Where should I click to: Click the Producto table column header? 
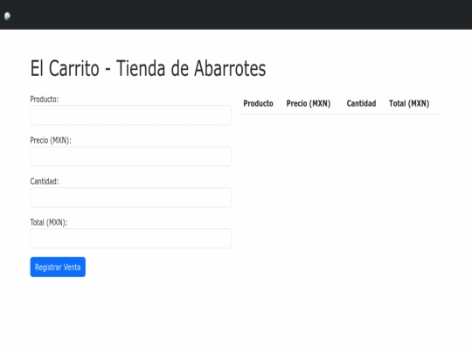258,103
